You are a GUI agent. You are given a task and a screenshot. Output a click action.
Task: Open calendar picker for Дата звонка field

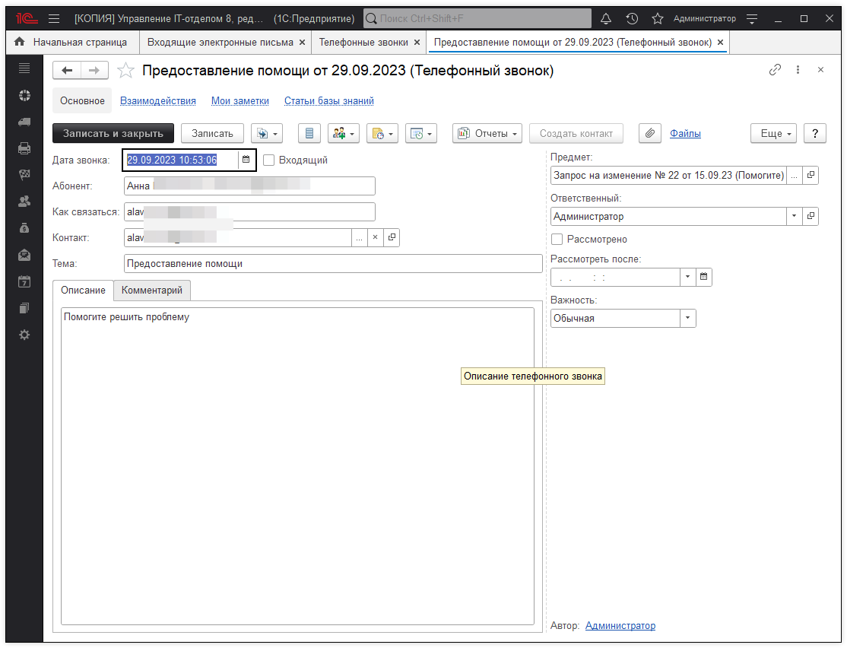click(246, 160)
